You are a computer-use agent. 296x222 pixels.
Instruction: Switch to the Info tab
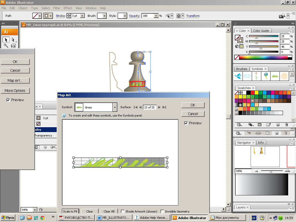pos(261,143)
